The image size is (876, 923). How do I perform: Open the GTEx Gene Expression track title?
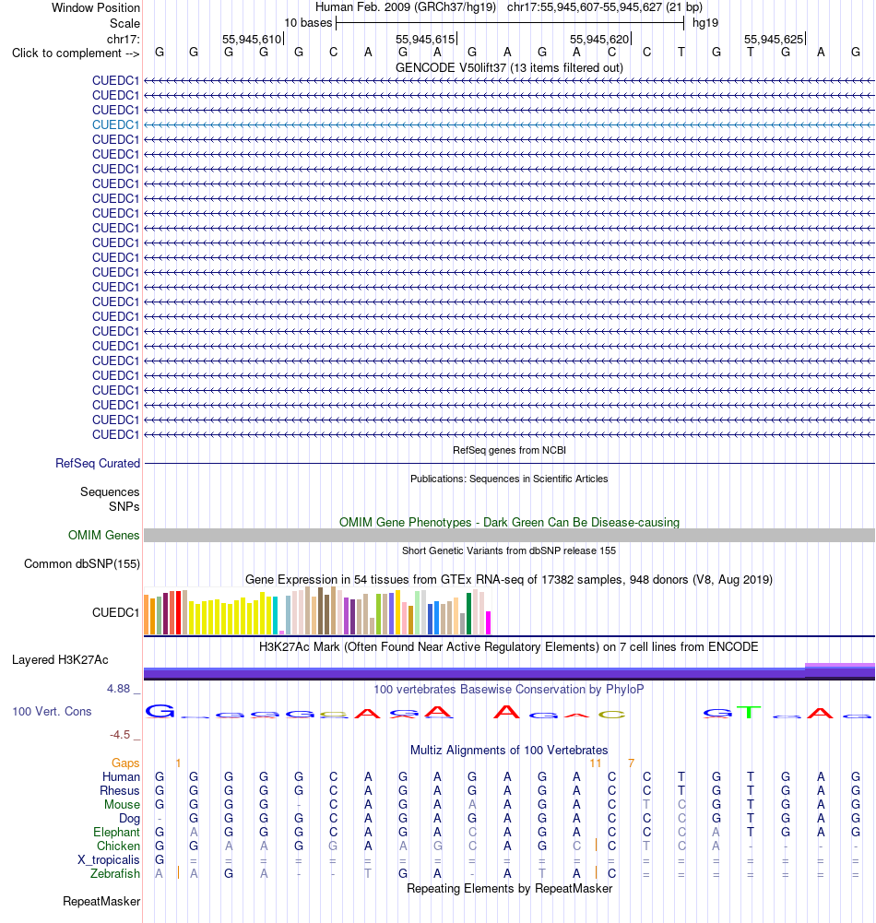click(509, 579)
